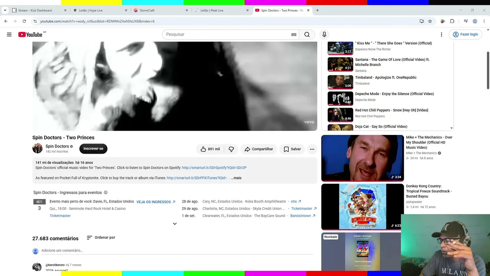Open the iTunes smarturl link
490x276 pixels.
(197, 178)
